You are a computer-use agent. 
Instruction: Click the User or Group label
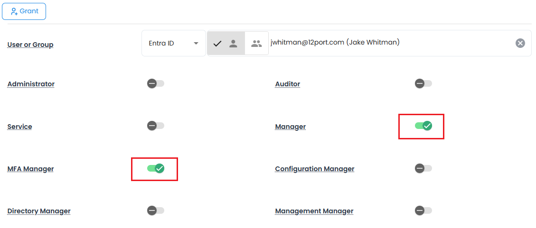pos(30,45)
